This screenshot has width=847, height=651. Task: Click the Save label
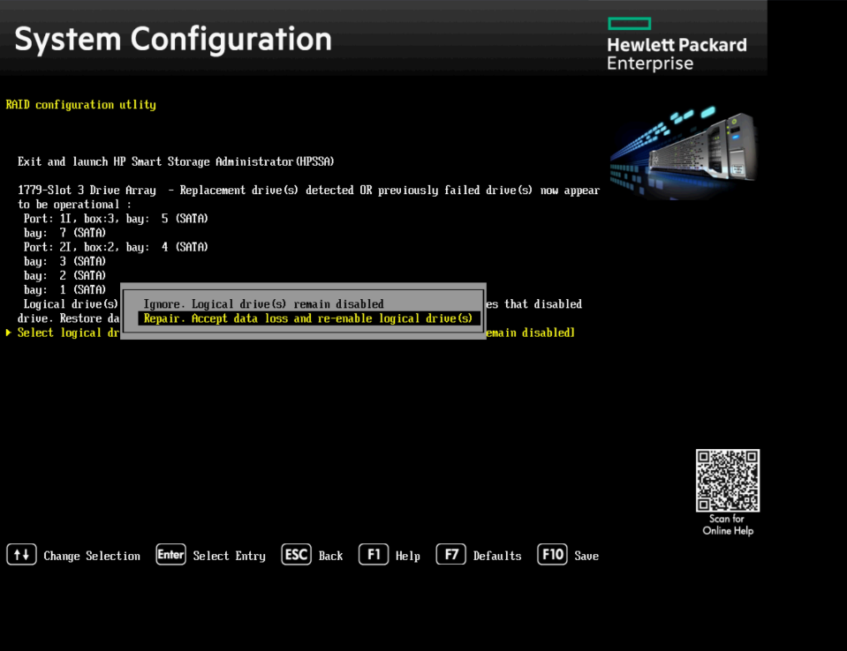coord(586,556)
